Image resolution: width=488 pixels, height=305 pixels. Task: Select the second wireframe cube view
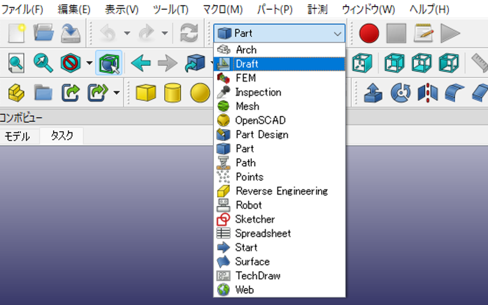(422, 63)
